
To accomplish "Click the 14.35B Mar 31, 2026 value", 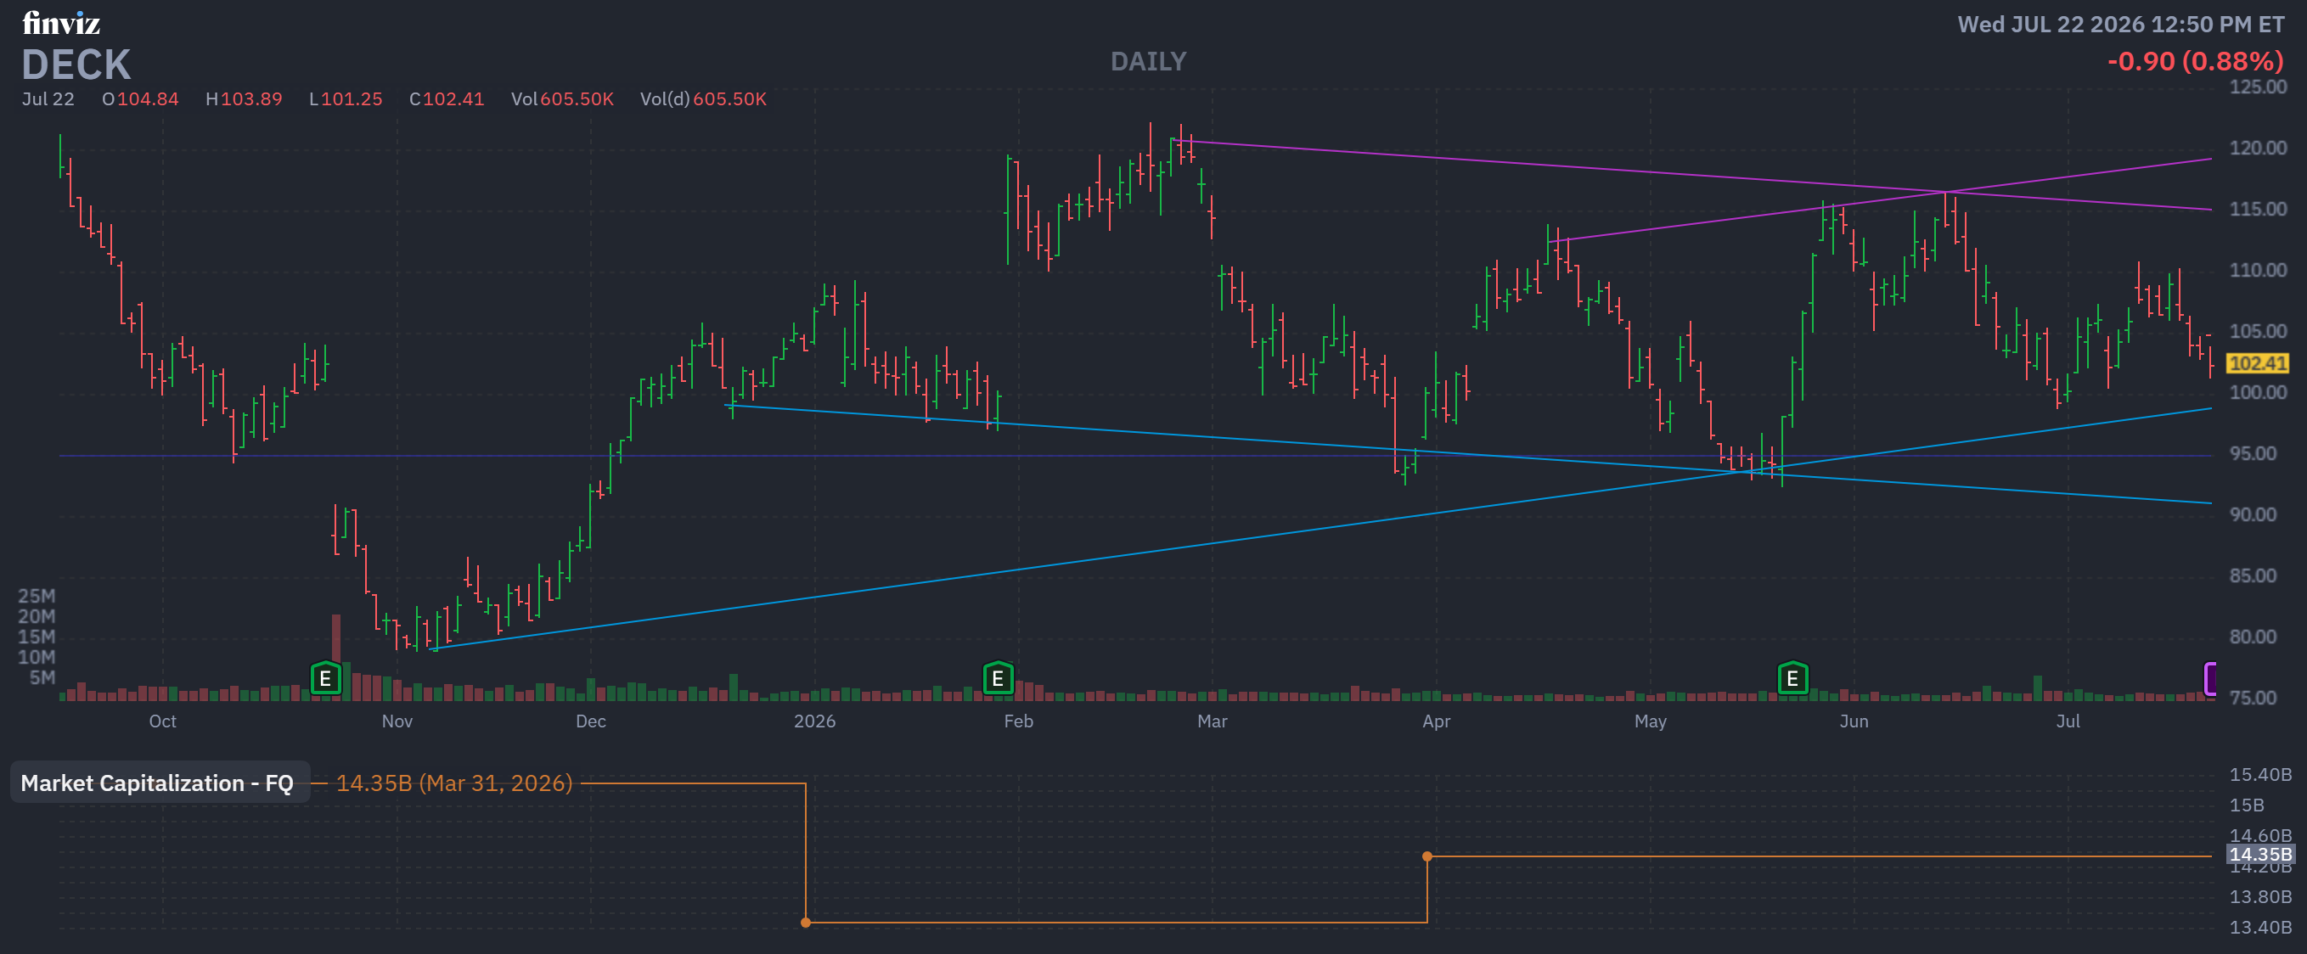I will click(x=454, y=783).
